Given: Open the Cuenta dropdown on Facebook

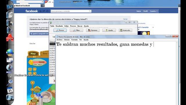Looking at the screenshot, I should pos(154,11).
